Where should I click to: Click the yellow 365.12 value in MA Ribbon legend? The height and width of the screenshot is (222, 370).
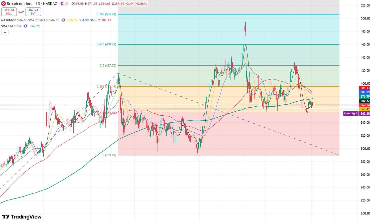tap(72, 20)
